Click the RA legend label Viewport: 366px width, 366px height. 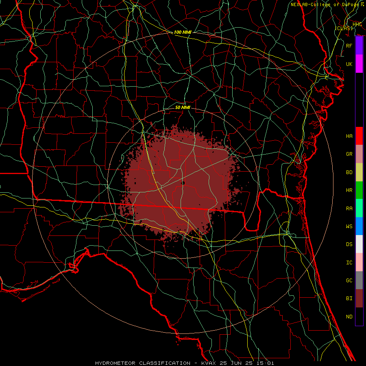[x=349, y=208]
